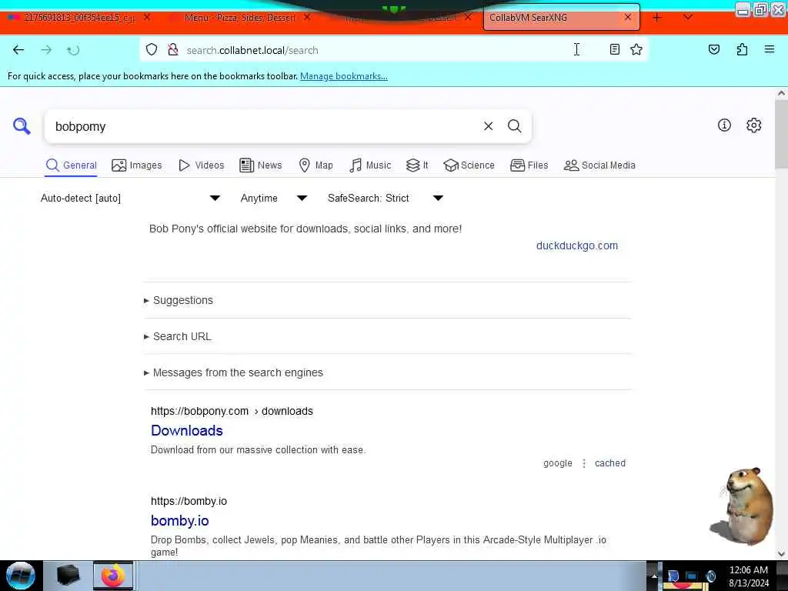Click the Firefox taskbar icon
Screen dimensions: 788x591
pyautogui.click(x=113, y=576)
